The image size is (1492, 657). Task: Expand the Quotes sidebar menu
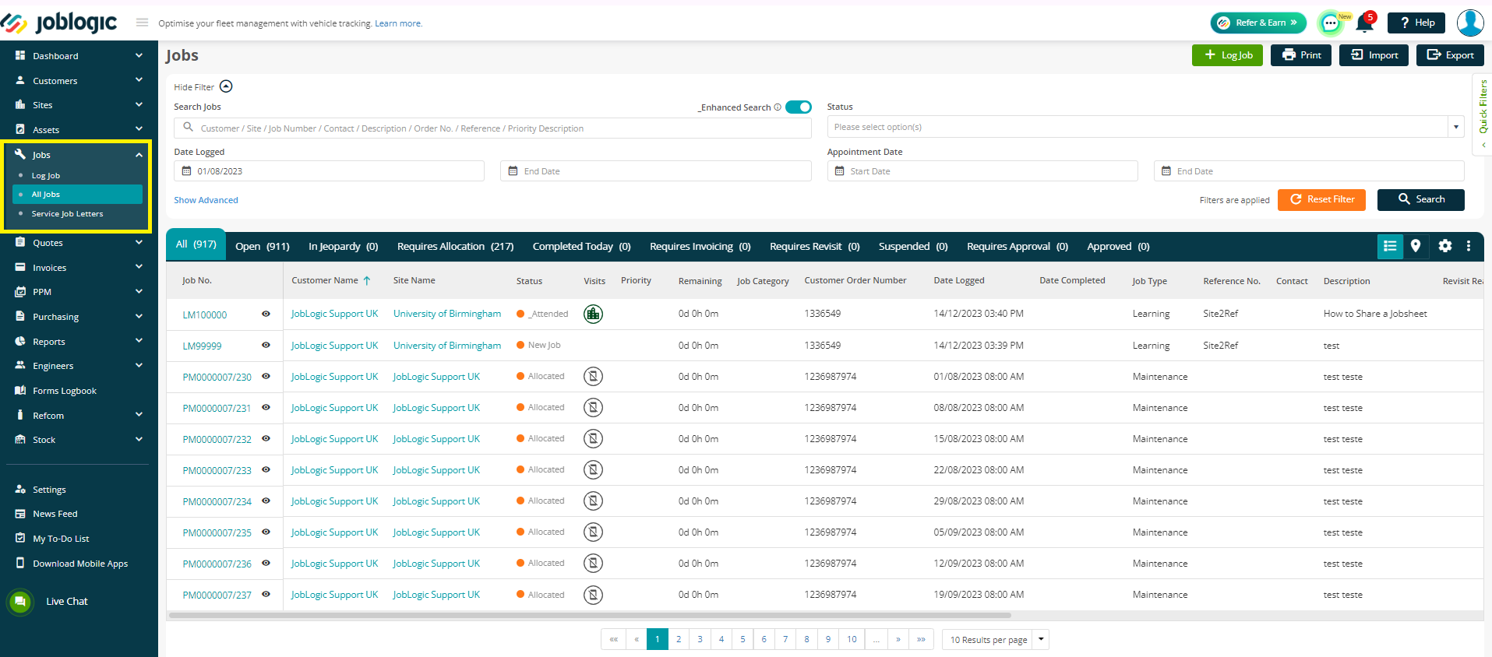(x=139, y=242)
